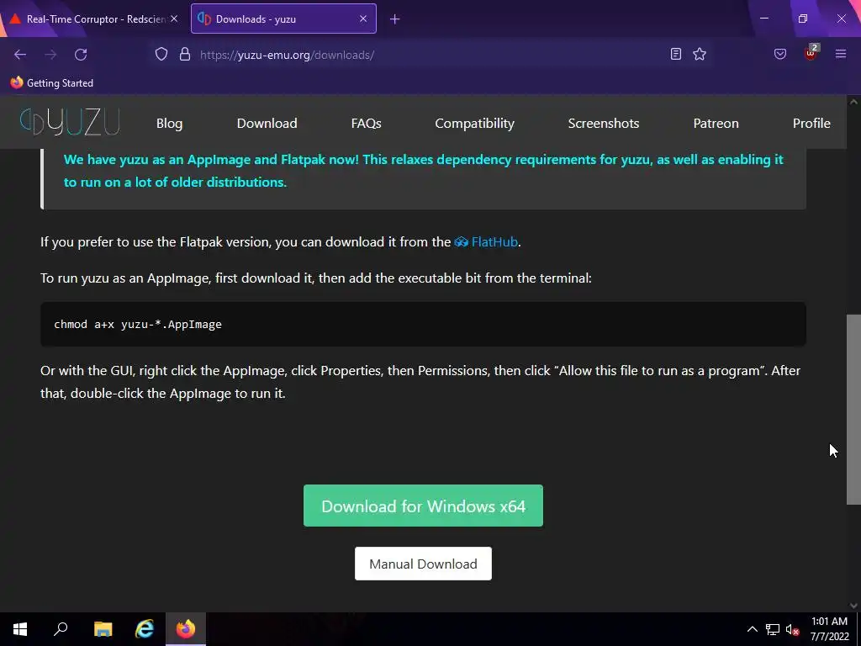Click the scrollbar down arrow
Viewport: 861px width, 646px height.
click(853, 606)
